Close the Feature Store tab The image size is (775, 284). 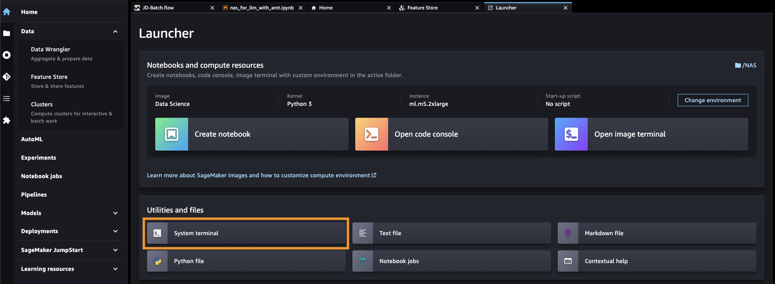[477, 8]
